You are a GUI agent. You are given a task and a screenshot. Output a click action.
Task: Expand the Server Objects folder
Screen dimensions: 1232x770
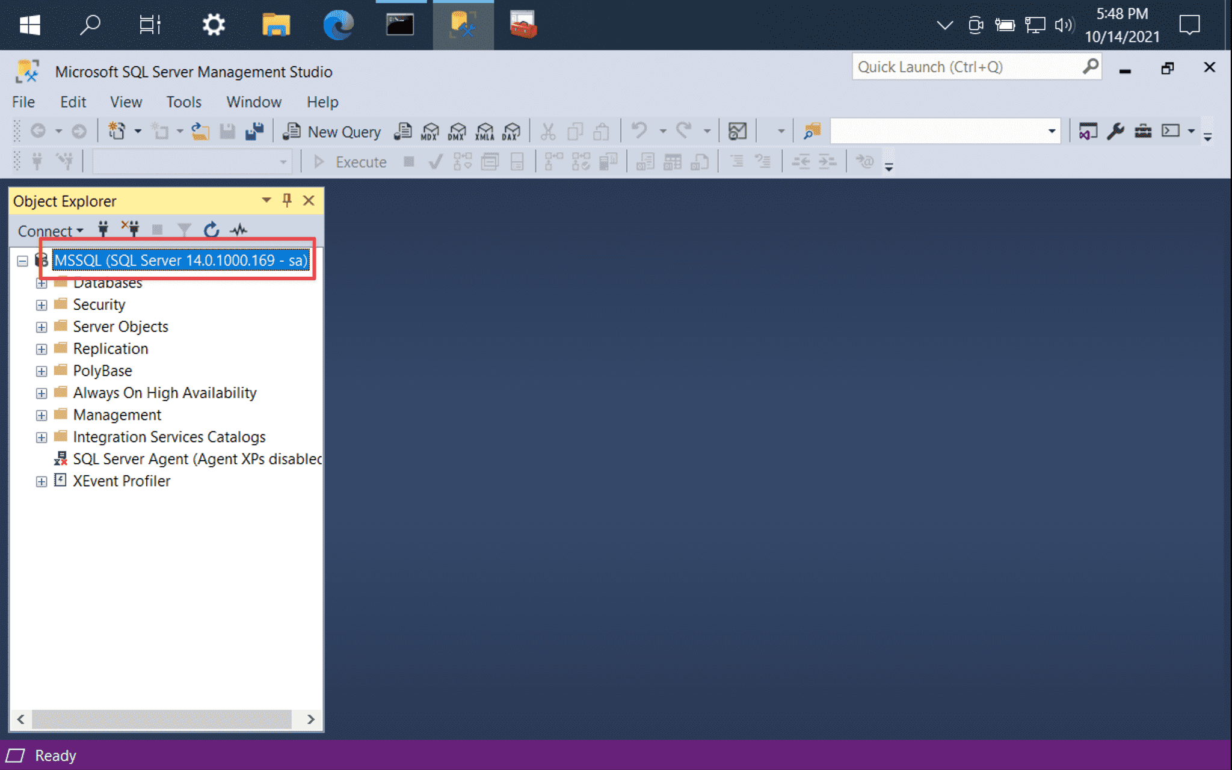click(x=42, y=327)
